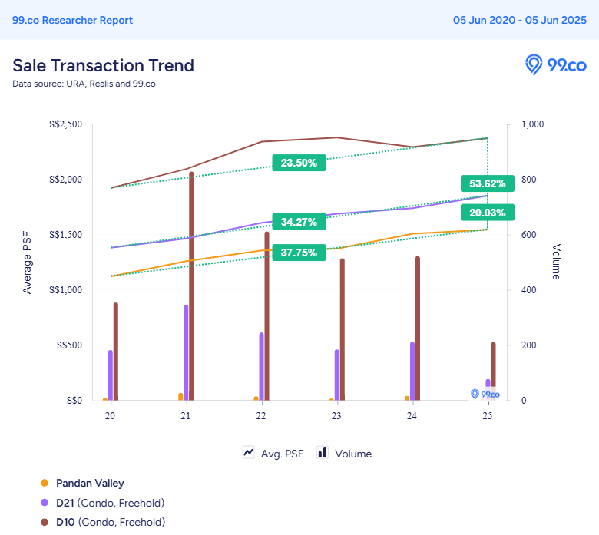Click the D10 (Condo, Freehold) legend label
This screenshot has width=599, height=535.
click(111, 522)
